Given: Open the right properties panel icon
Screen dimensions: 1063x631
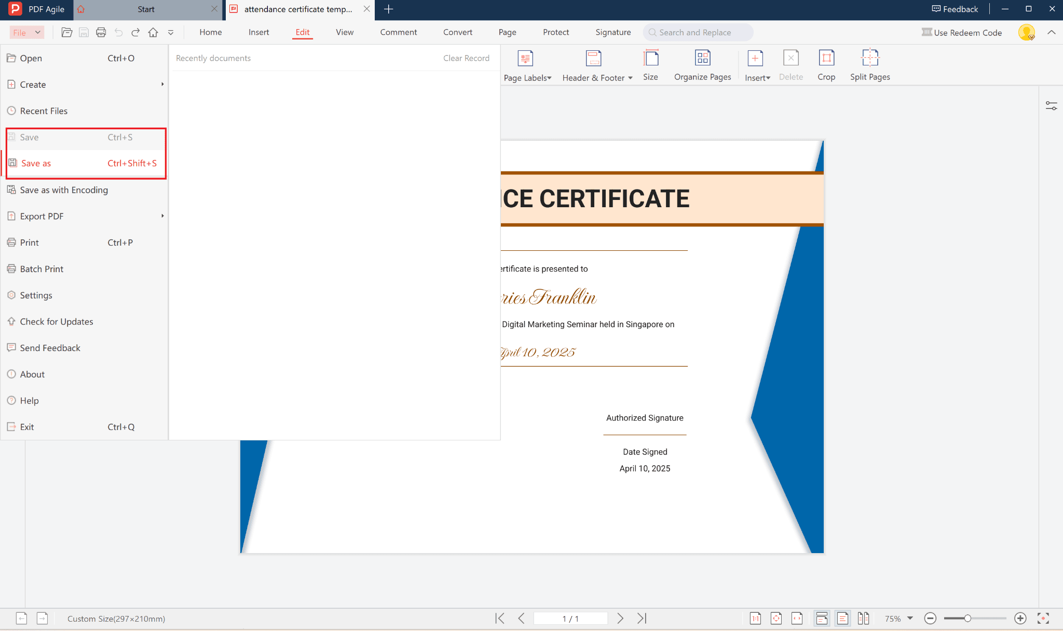Looking at the screenshot, I should tap(1051, 106).
